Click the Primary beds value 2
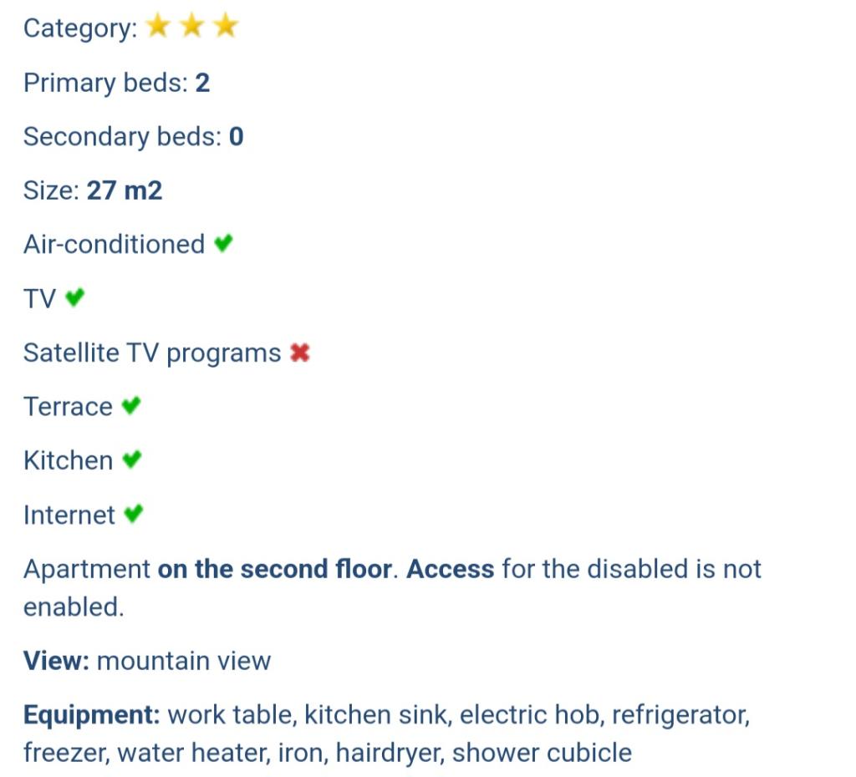Viewport: 856px width, 777px height. click(202, 83)
